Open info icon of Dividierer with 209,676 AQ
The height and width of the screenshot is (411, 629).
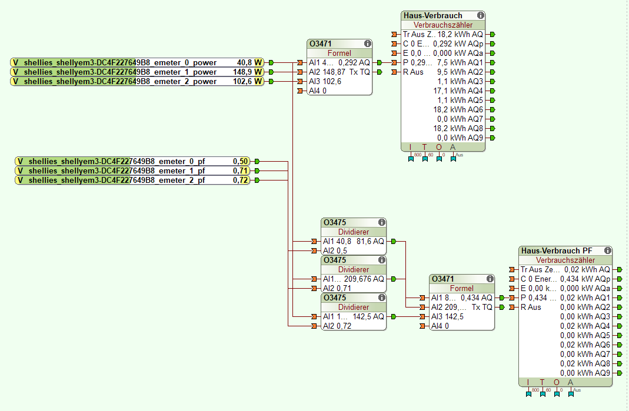(x=381, y=260)
